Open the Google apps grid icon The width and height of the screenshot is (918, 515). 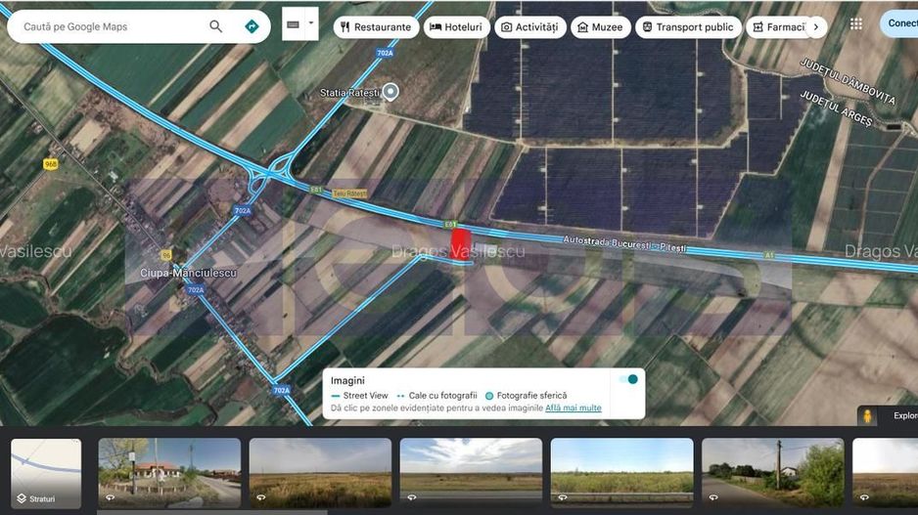[x=856, y=24]
